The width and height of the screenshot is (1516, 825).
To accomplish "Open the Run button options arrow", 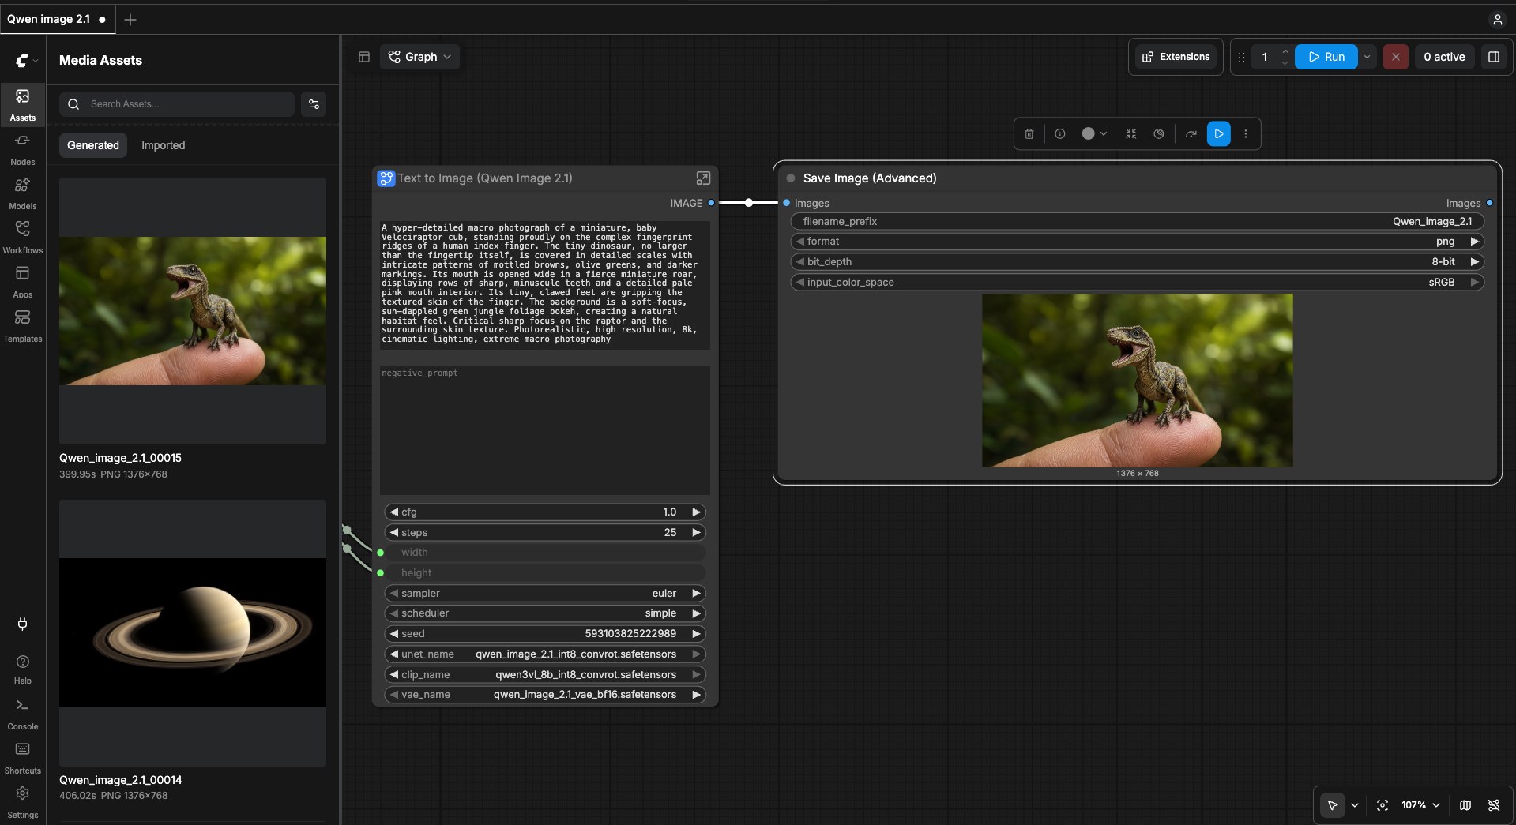I will [x=1367, y=57].
